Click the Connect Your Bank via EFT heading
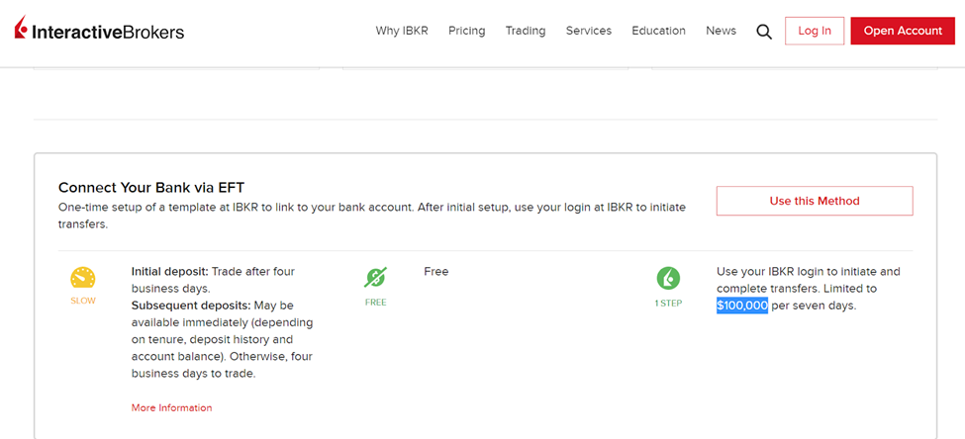This screenshot has width=965, height=439. tap(152, 188)
